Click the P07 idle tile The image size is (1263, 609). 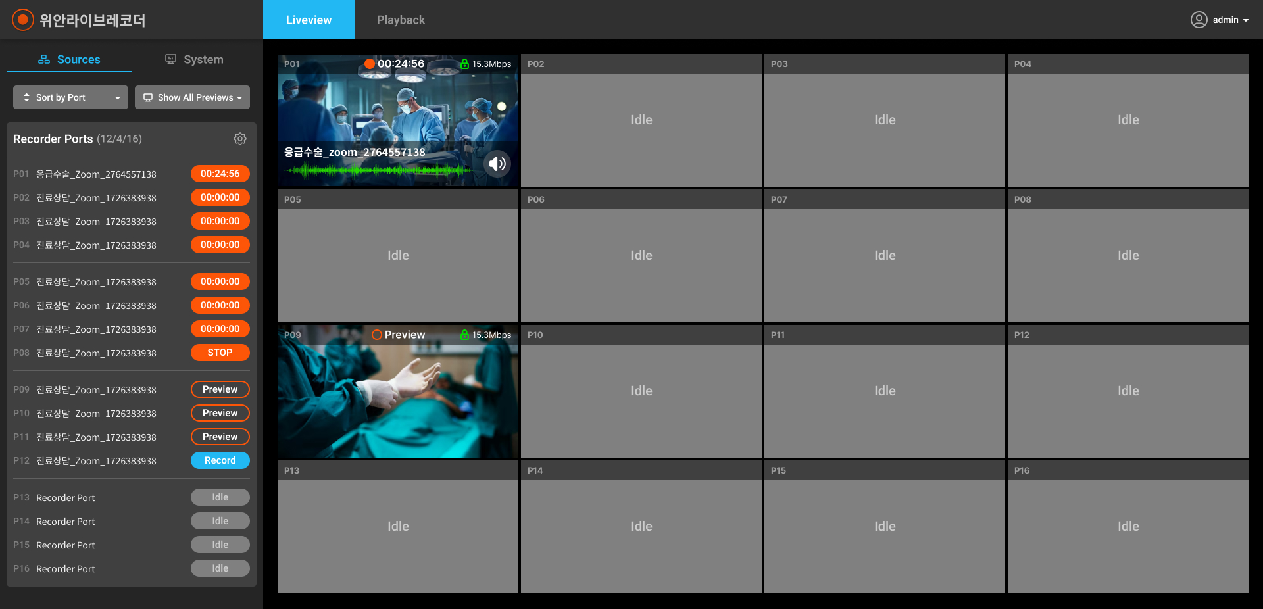[x=885, y=256]
